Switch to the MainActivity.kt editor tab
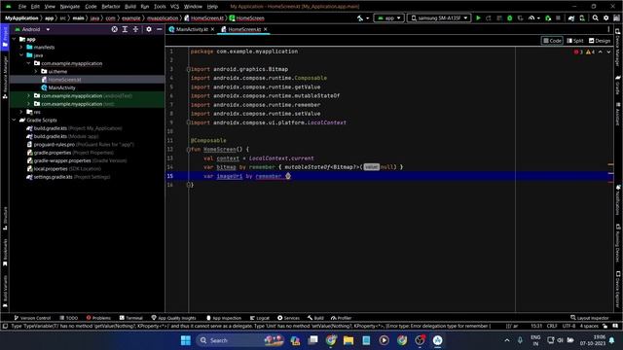The width and height of the screenshot is (623, 350). pos(192,29)
